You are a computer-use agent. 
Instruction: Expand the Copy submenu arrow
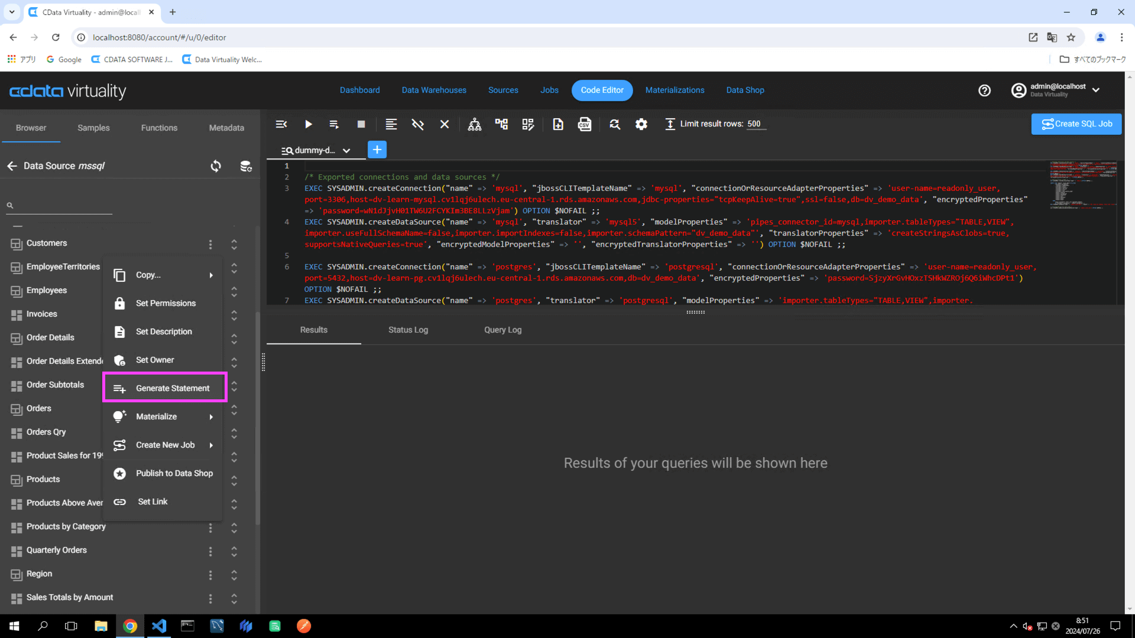coord(211,275)
